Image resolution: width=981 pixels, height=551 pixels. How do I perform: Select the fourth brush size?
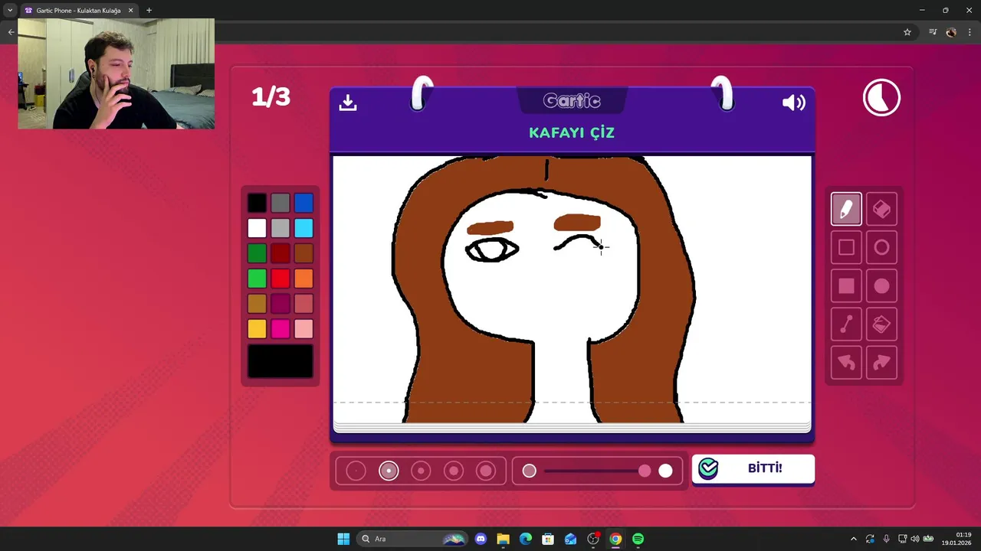pyautogui.click(x=454, y=471)
